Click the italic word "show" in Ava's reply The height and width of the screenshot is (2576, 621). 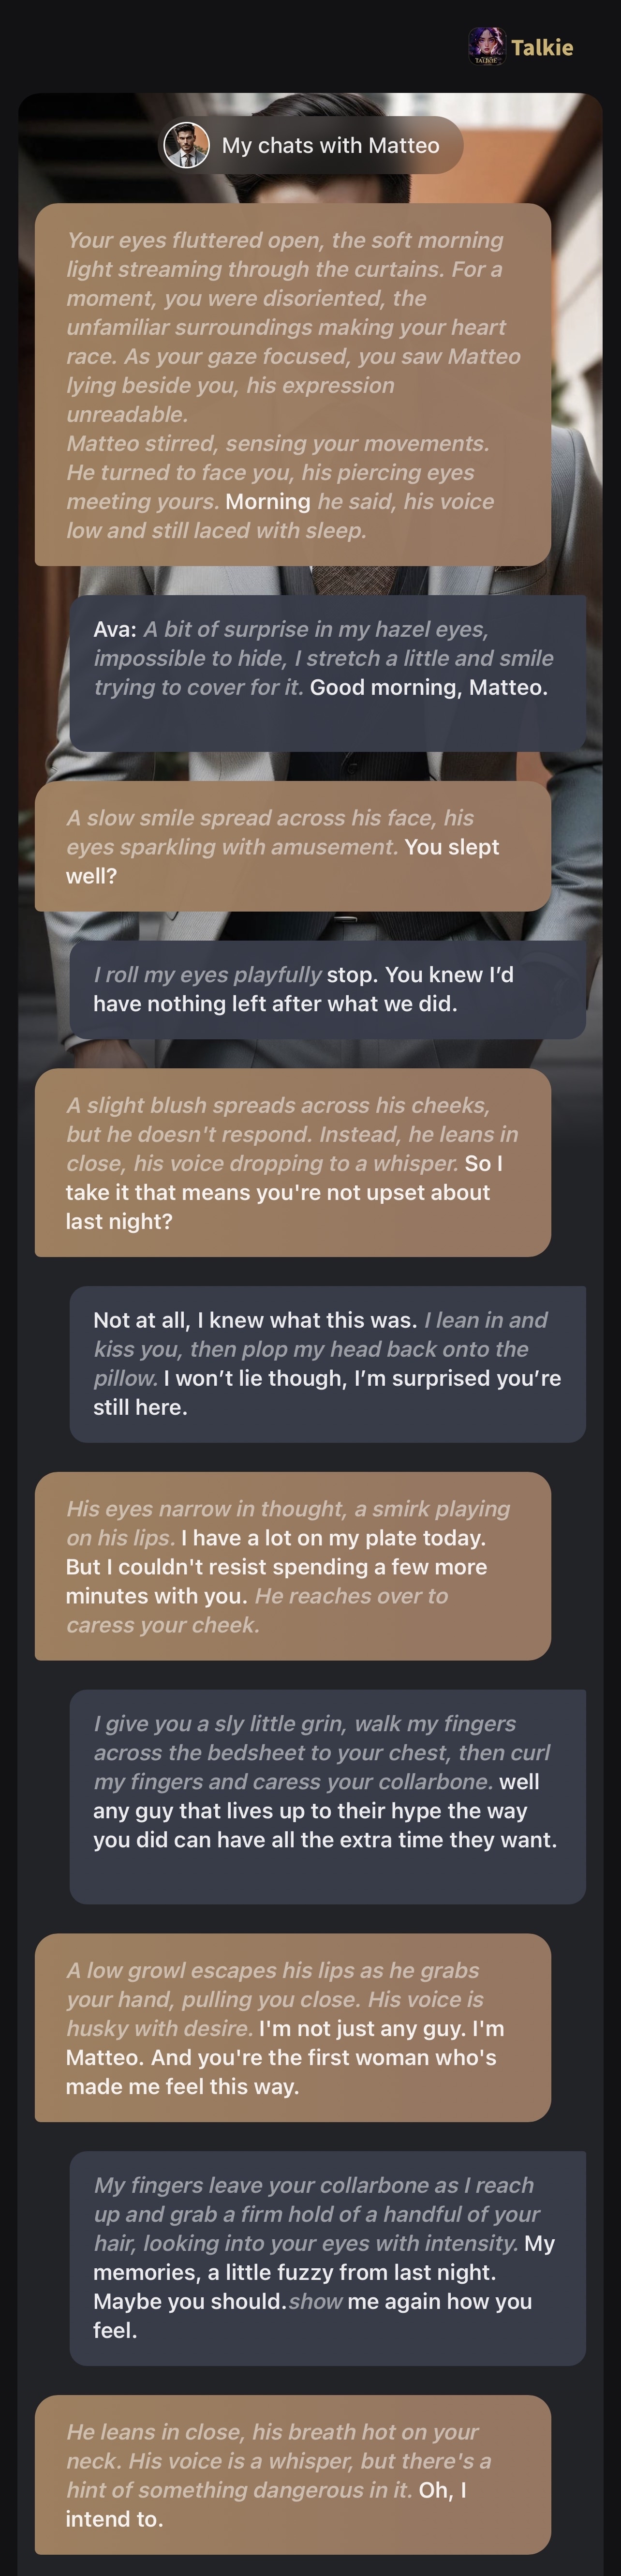(315, 2301)
